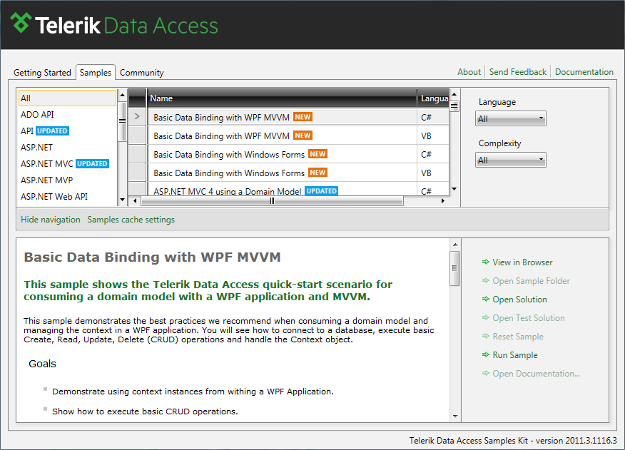Click Run Sample
This screenshot has width=625, height=450.
point(515,354)
